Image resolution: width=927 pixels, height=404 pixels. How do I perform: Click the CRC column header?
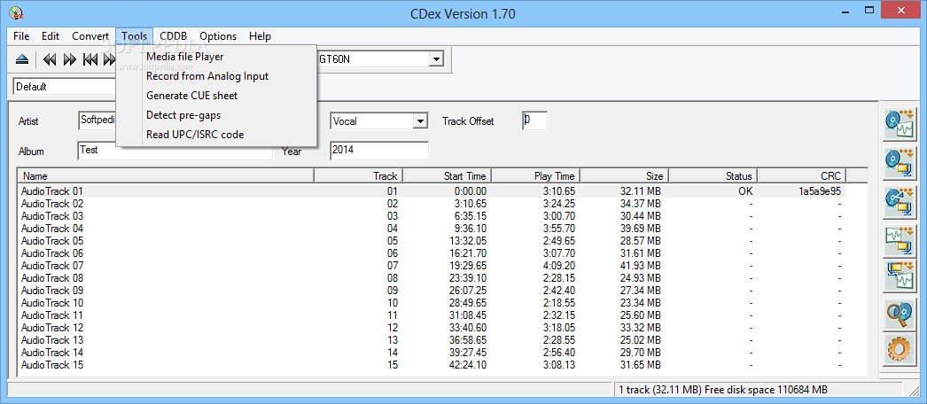click(802, 176)
